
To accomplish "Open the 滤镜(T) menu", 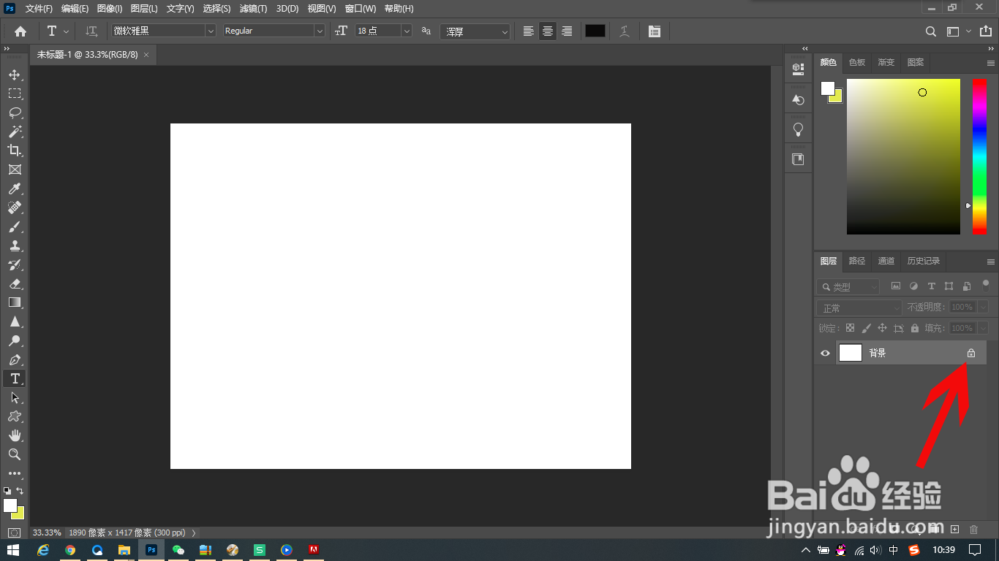I will [254, 9].
